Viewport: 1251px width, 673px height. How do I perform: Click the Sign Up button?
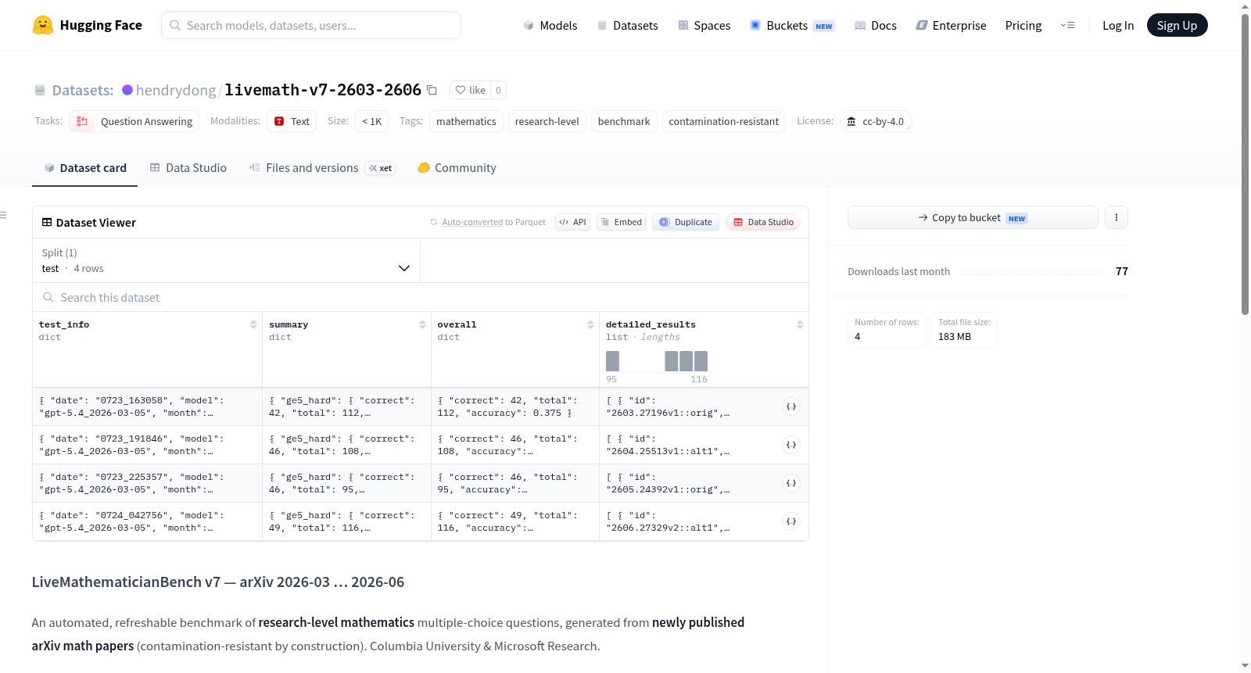1177,25
